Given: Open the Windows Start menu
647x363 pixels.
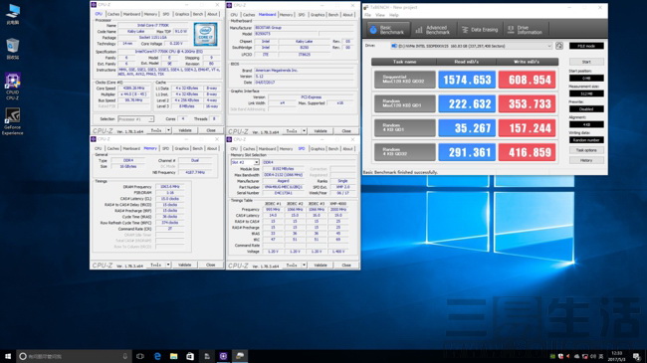Looking at the screenshot, I should (x=8, y=356).
